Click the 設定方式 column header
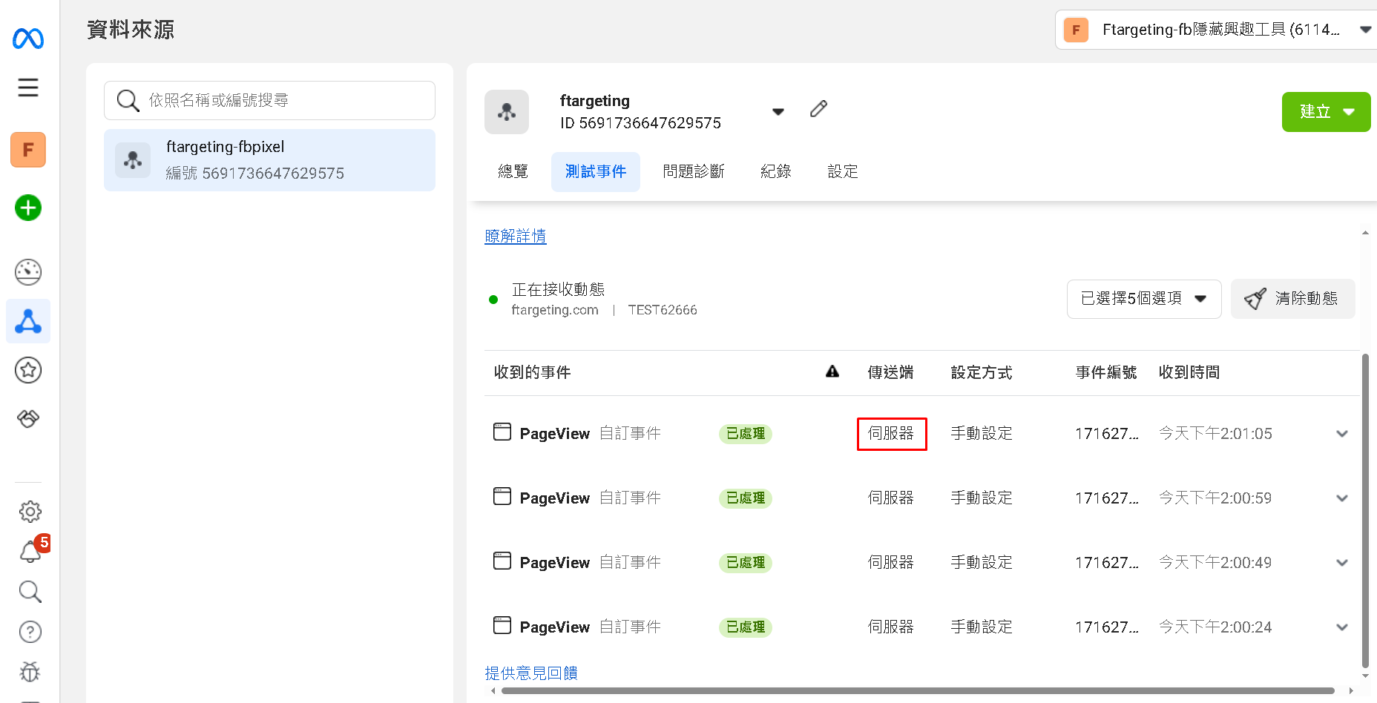Viewport: 1377px width, 703px height. pyautogui.click(x=982, y=372)
